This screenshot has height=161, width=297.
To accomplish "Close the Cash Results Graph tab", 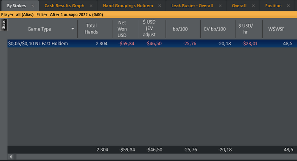I will pyautogui.click(x=91, y=6).
